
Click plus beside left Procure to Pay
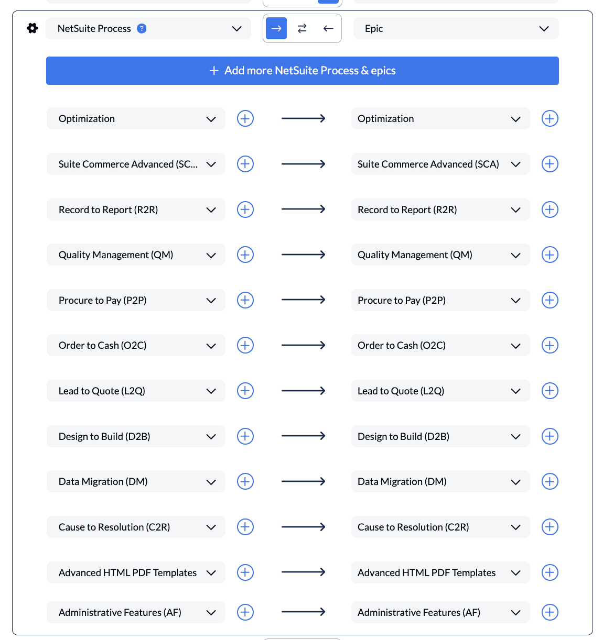pos(245,300)
